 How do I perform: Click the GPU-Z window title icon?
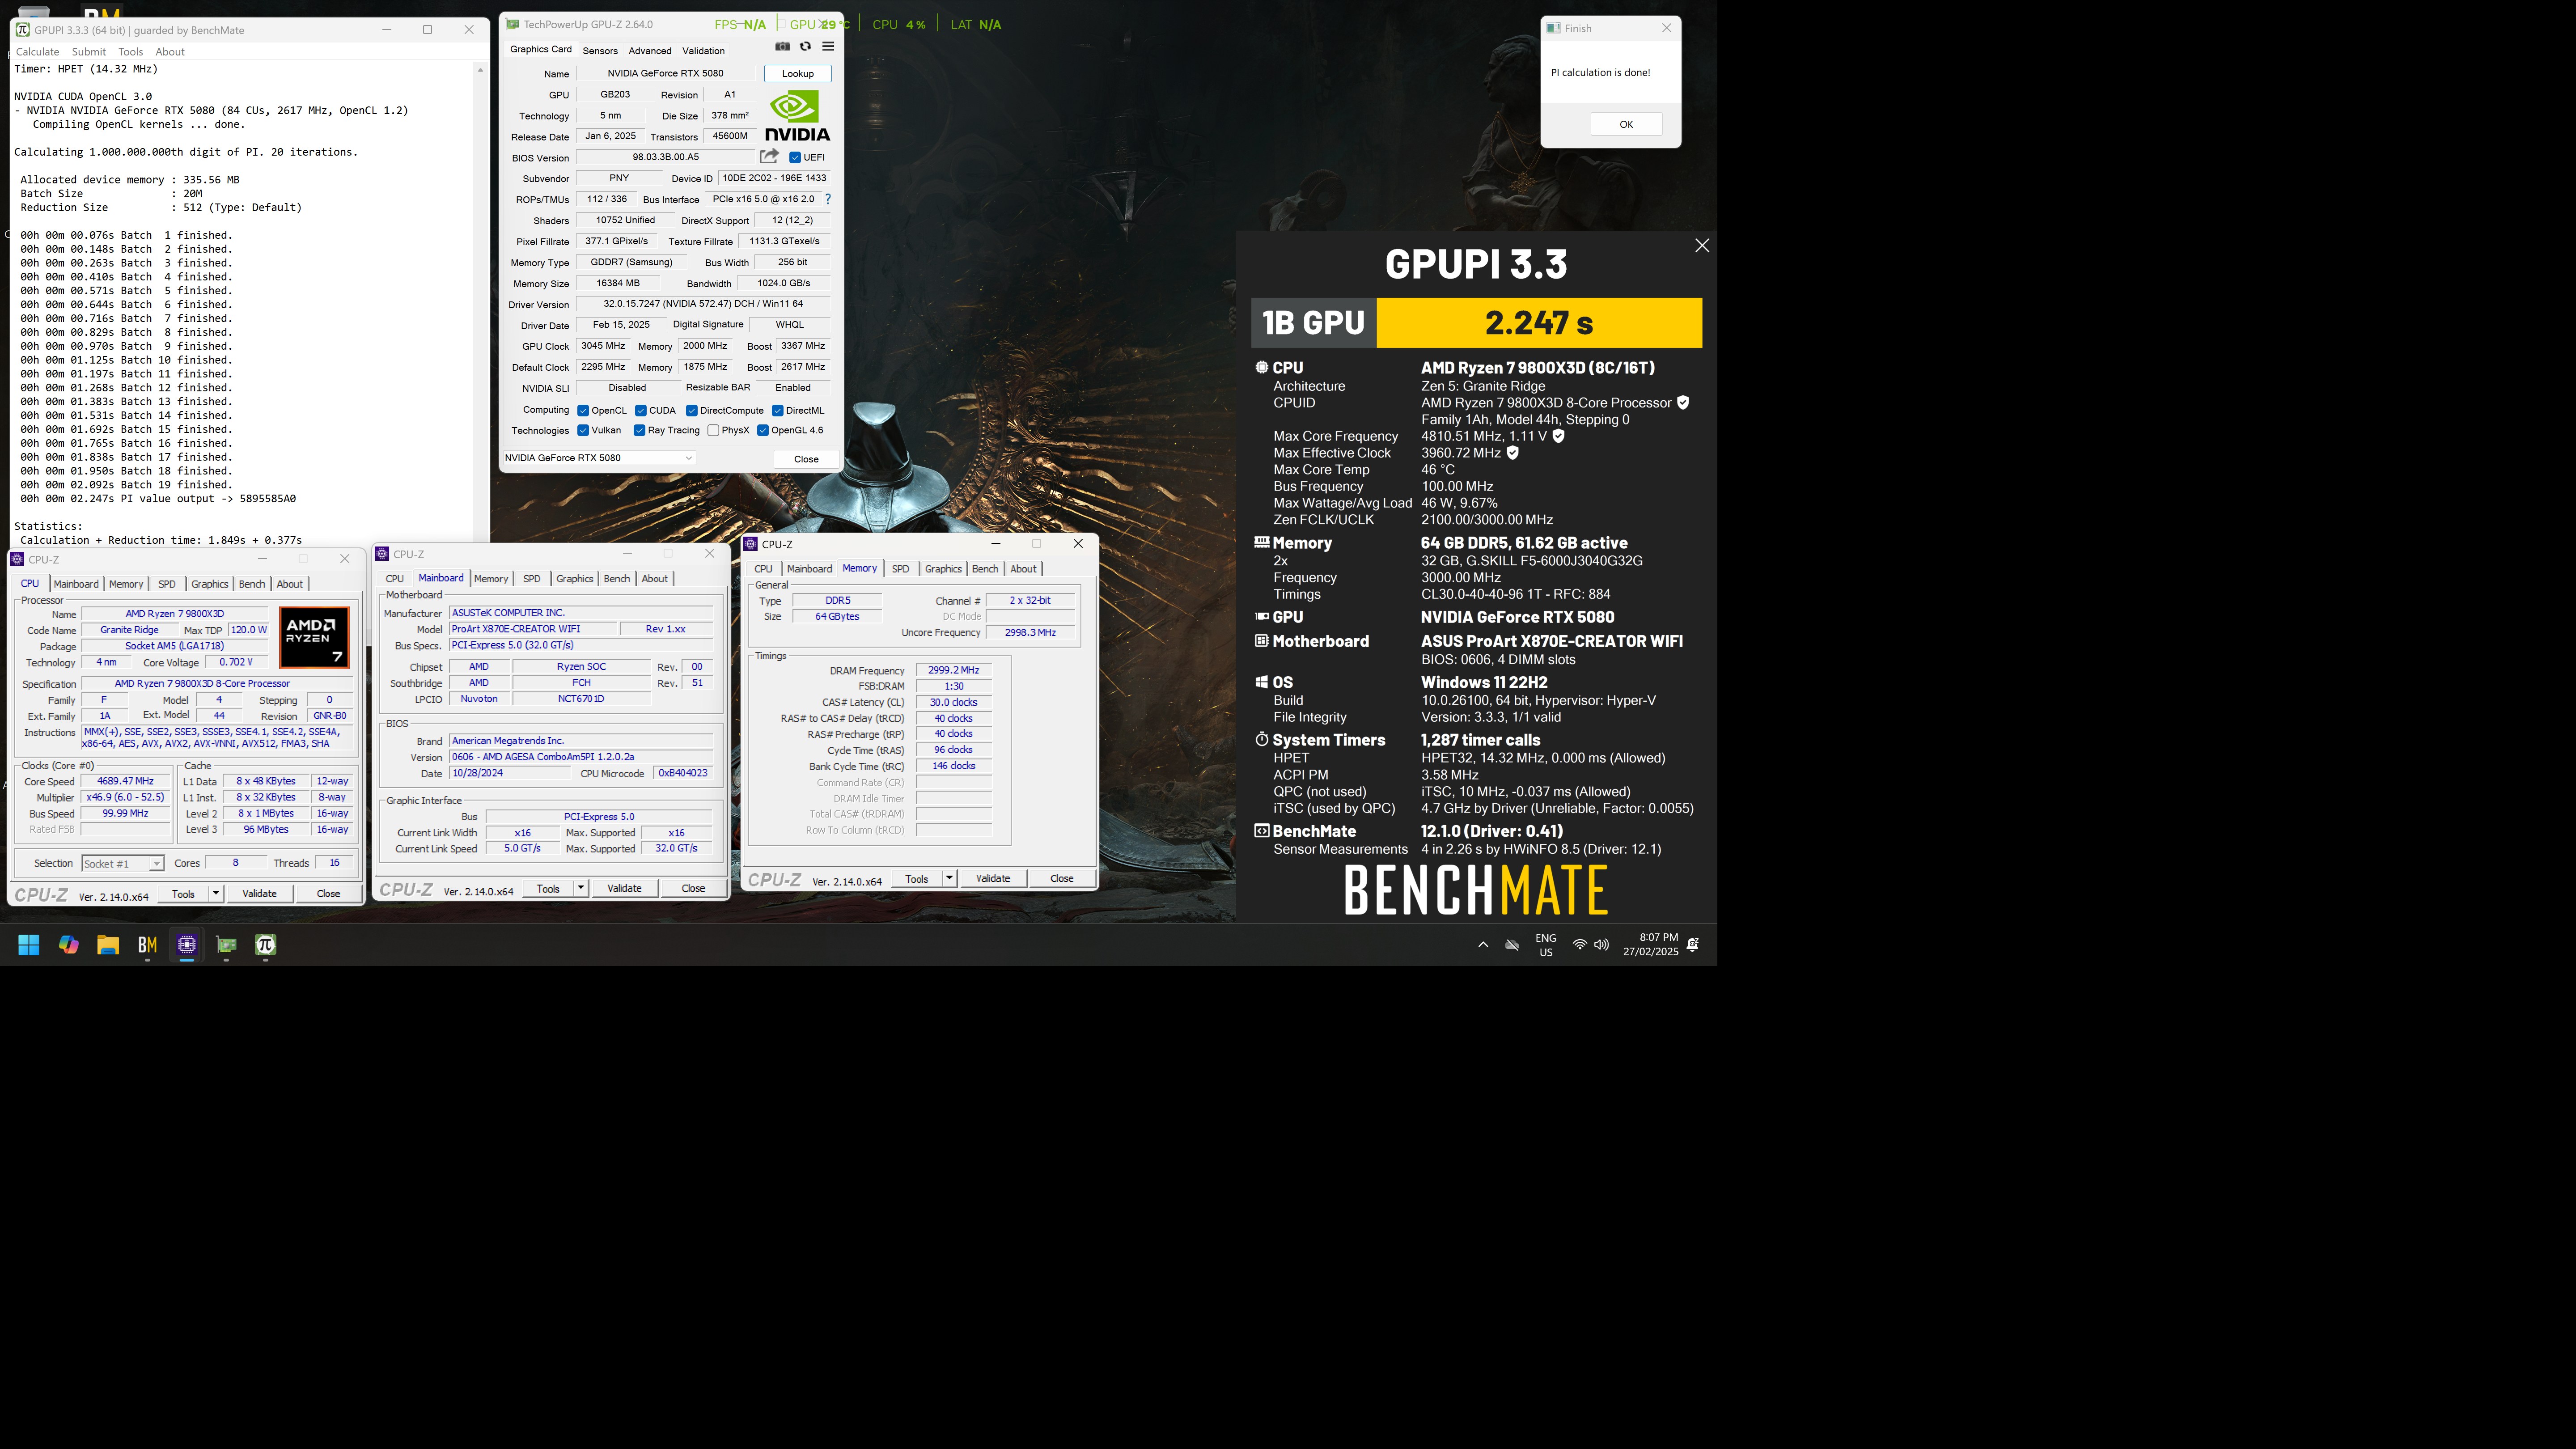tap(512, 24)
